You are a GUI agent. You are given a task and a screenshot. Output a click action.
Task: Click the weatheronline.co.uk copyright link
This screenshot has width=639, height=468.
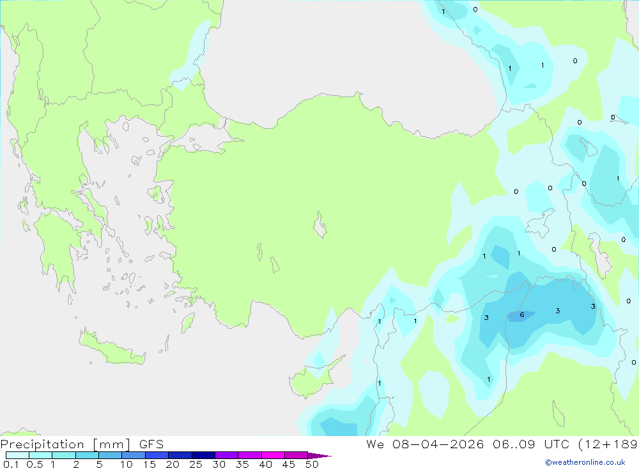click(585, 462)
